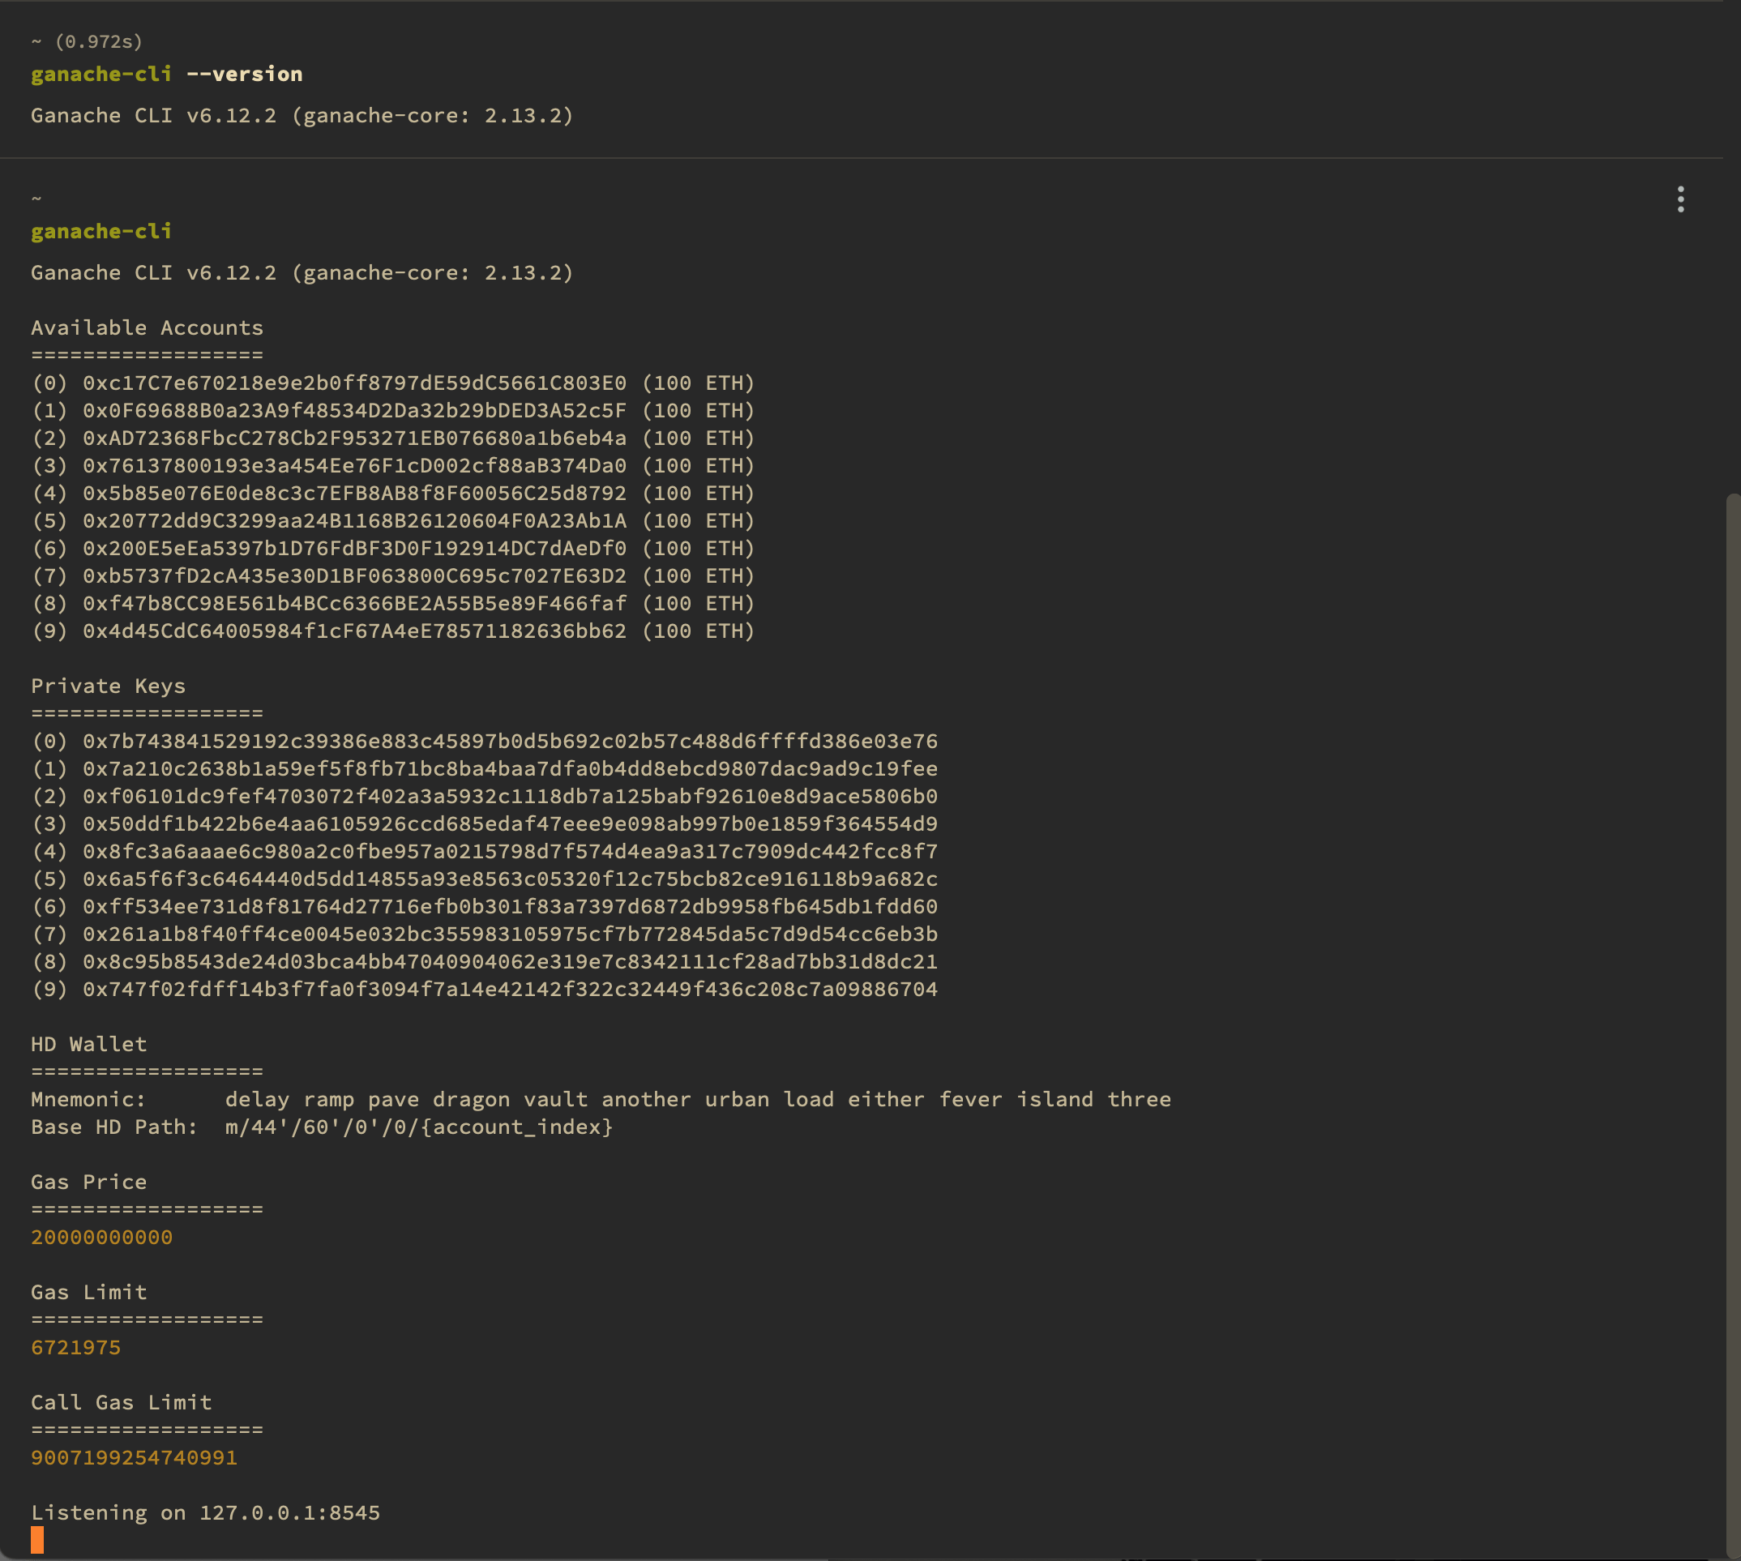Click the "Private Keys" heading
The height and width of the screenshot is (1561, 1741).
click(108, 686)
